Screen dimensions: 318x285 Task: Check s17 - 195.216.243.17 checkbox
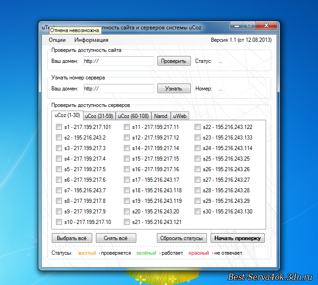pos(127,180)
